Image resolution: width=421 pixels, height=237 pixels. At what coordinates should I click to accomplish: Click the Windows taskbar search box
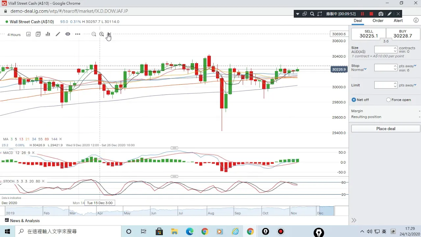67,231
